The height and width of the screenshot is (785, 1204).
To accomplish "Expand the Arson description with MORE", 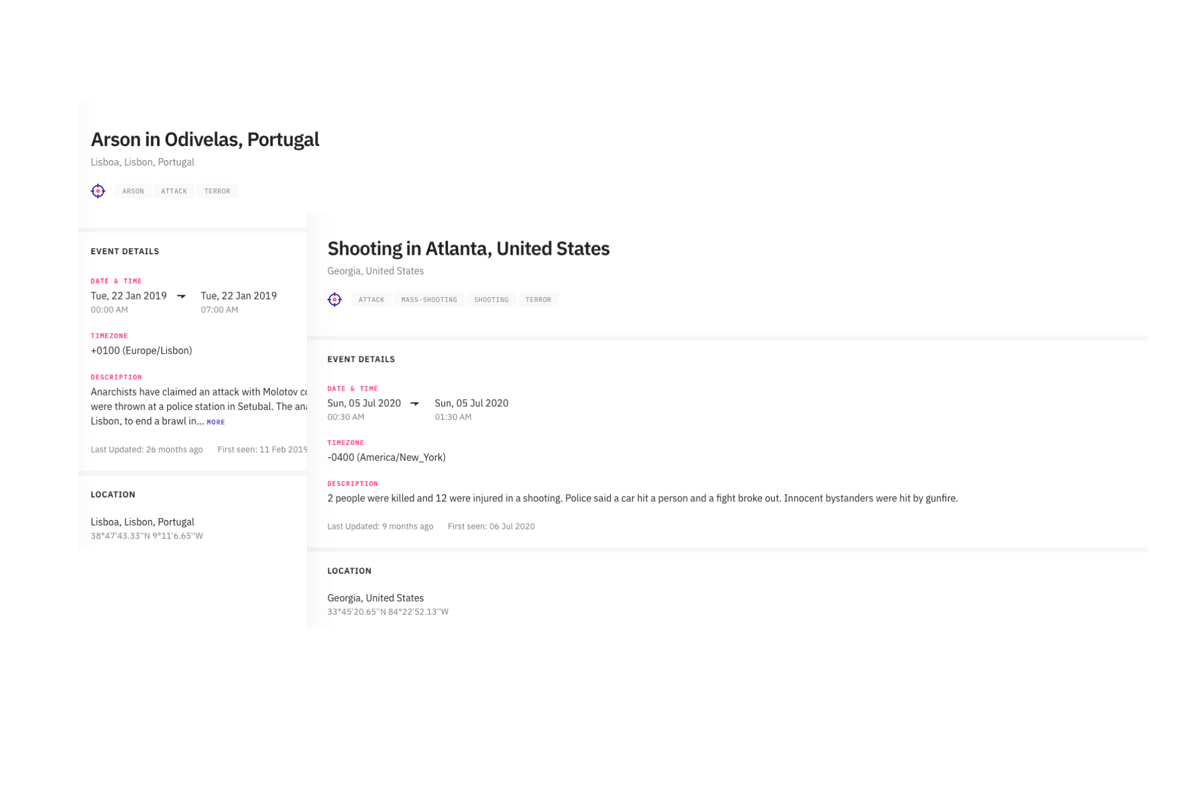I will tap(216, 422).
